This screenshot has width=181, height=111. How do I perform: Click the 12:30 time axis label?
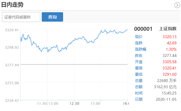tap(74, 104)
